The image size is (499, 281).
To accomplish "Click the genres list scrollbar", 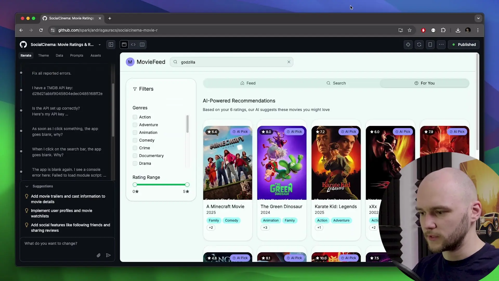I will click(x=187, y=124).
